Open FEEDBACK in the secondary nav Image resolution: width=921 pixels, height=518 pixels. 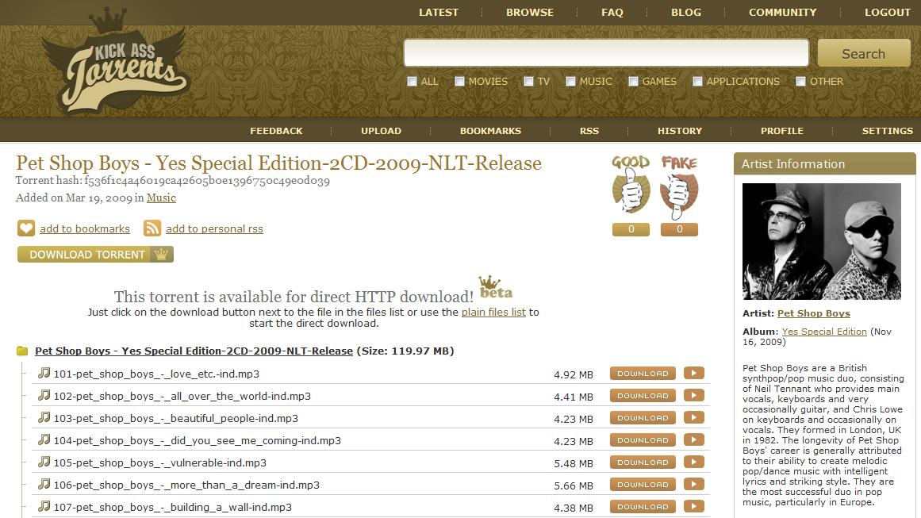pos(276,131)
